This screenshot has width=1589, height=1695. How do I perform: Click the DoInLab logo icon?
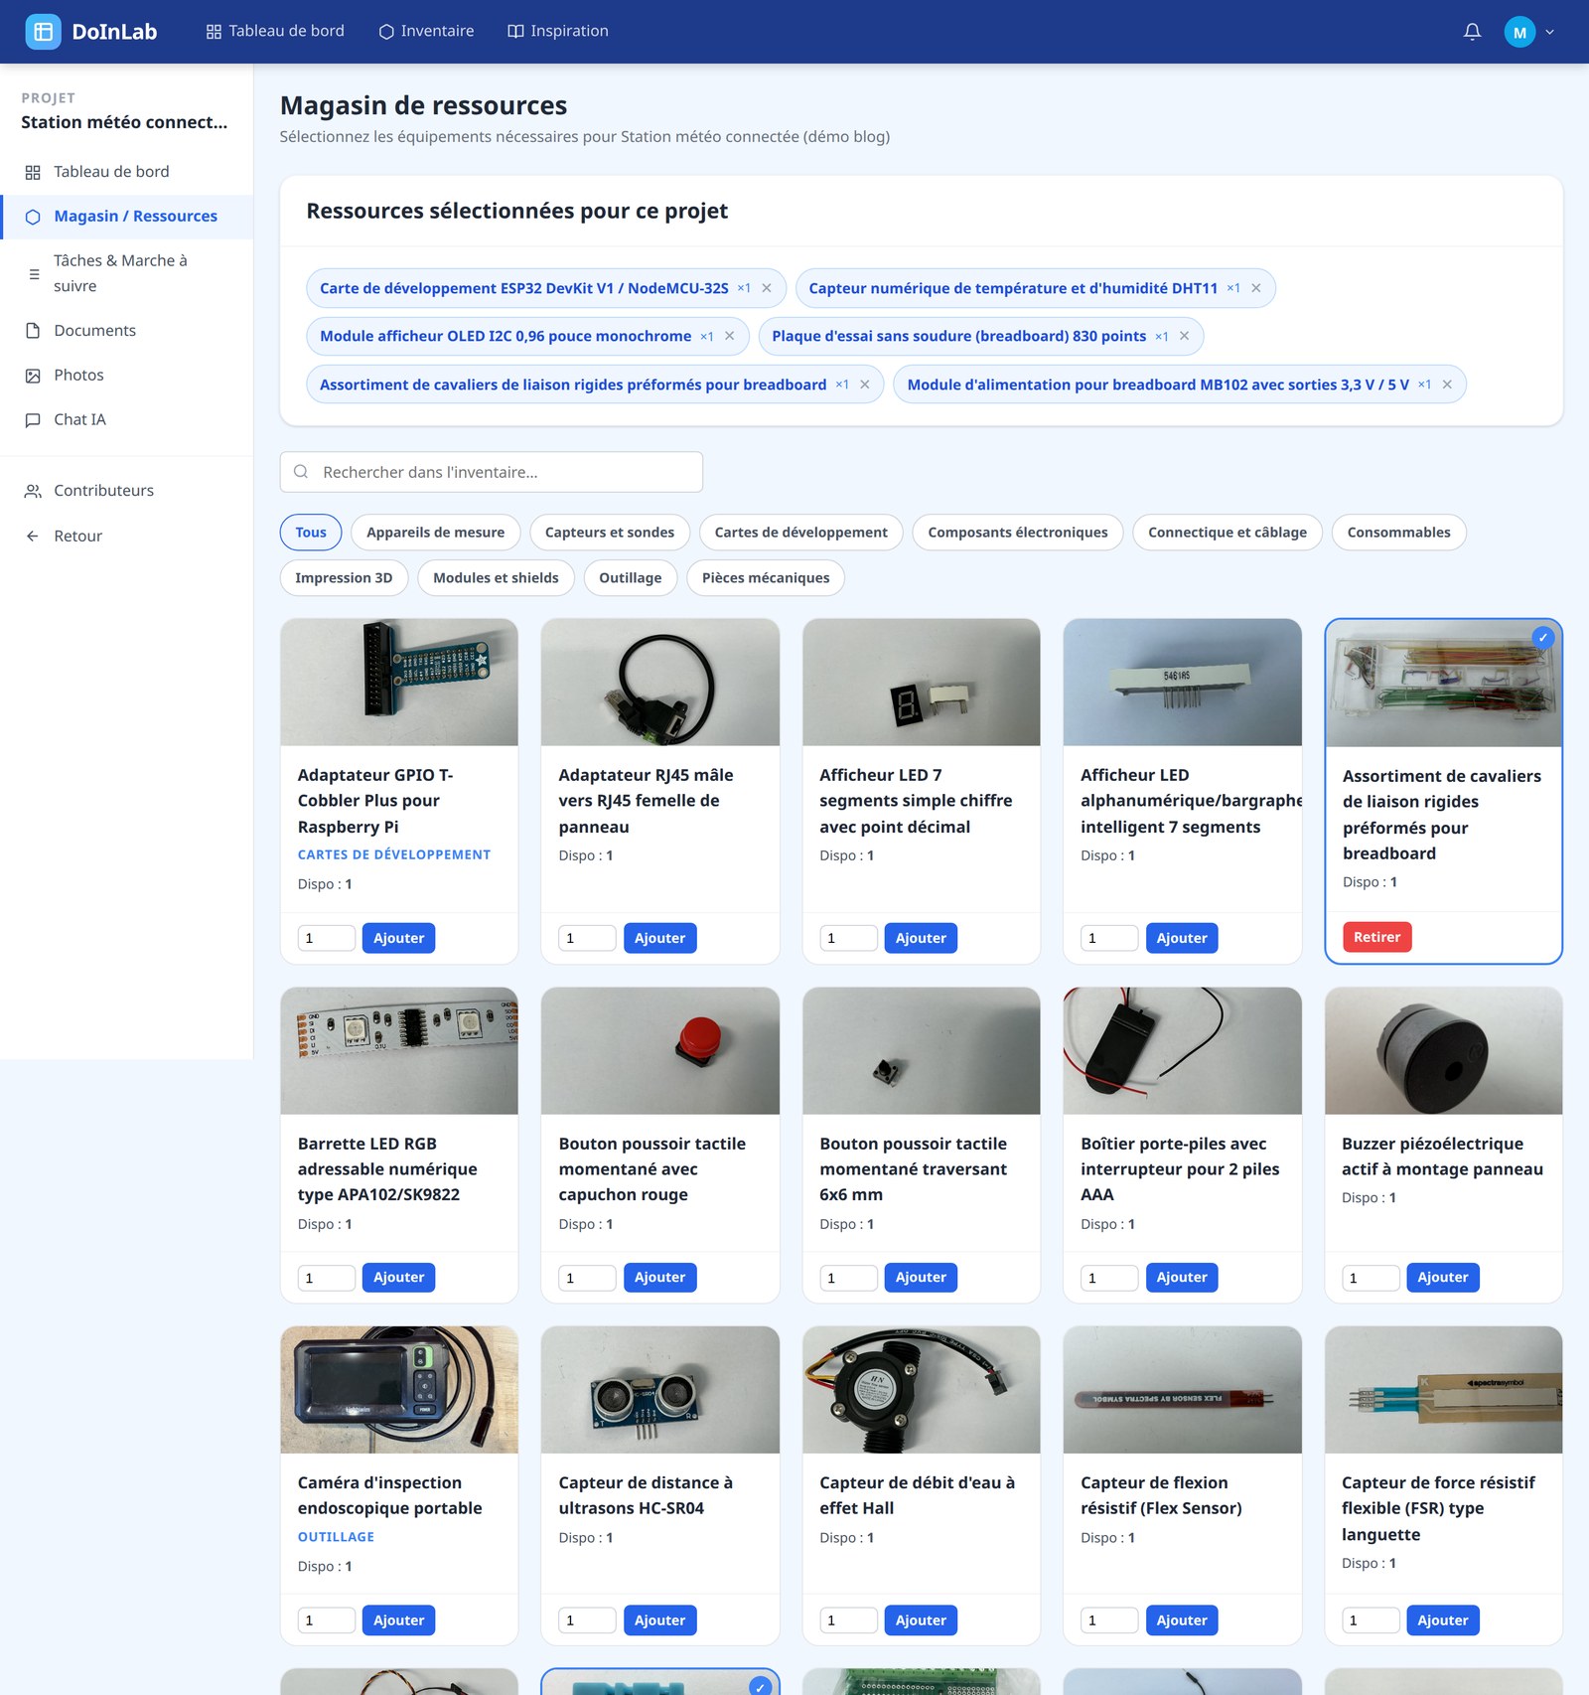(43, 32)
